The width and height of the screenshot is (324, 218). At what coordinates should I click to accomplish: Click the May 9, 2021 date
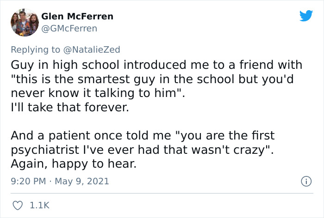pos(82,181)
